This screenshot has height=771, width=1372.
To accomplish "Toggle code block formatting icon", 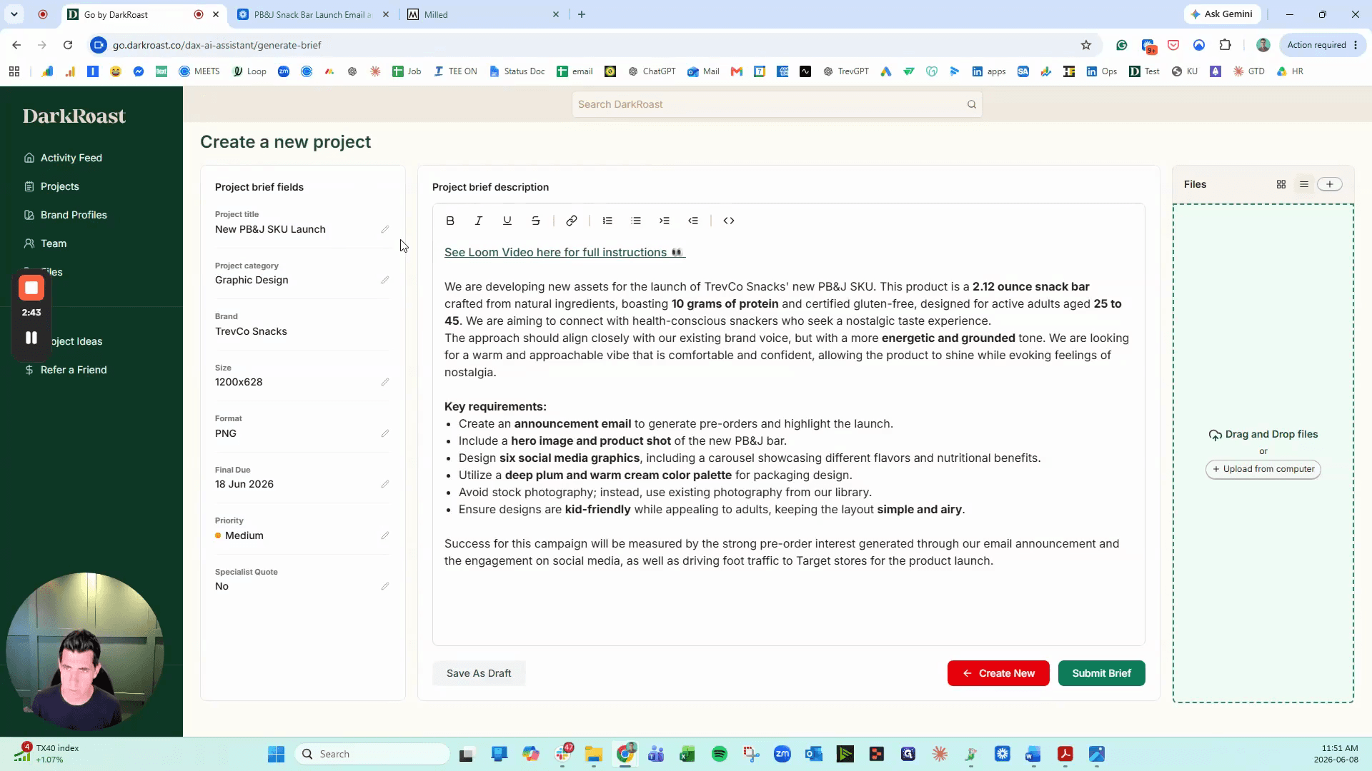I will pos(729,221).
